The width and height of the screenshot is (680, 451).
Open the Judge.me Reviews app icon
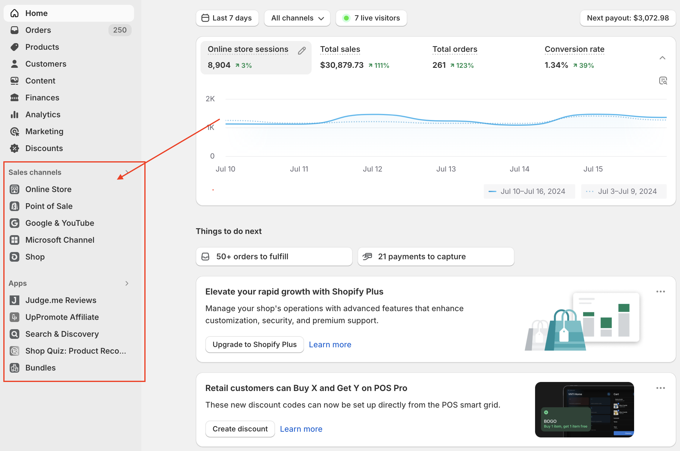point(14,300)
